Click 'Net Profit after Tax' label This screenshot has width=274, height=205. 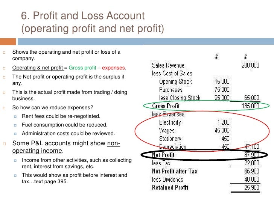pyautogui.click(x=175, y=171)
